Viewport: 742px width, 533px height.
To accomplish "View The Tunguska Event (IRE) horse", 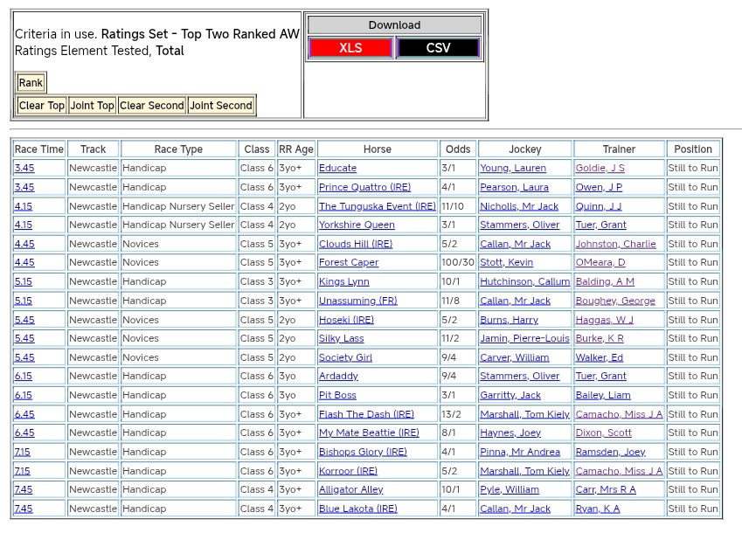I will pyautogui.click(x=377, y=206).
